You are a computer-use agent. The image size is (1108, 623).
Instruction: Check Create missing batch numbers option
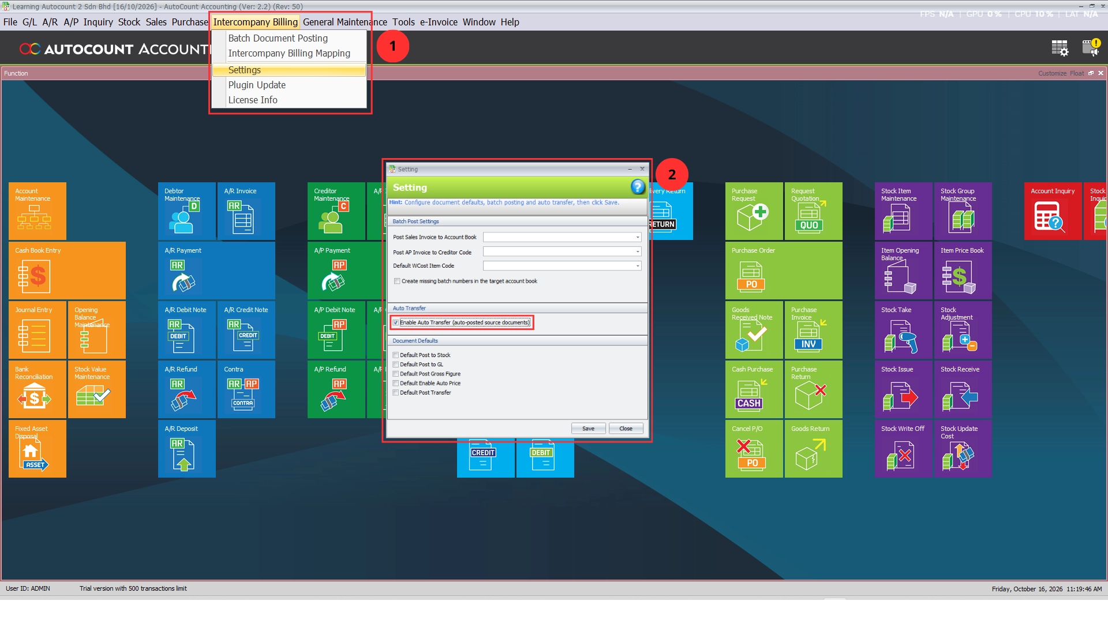(397, 282)
